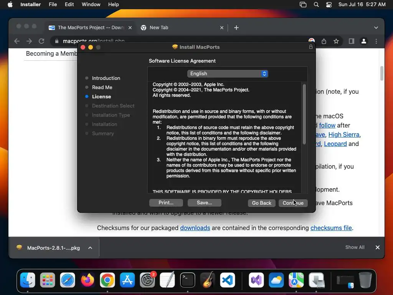This screenshot has width=393, height=295.
Task: Open TextEdit in the Dock
Action: [167, 280]
